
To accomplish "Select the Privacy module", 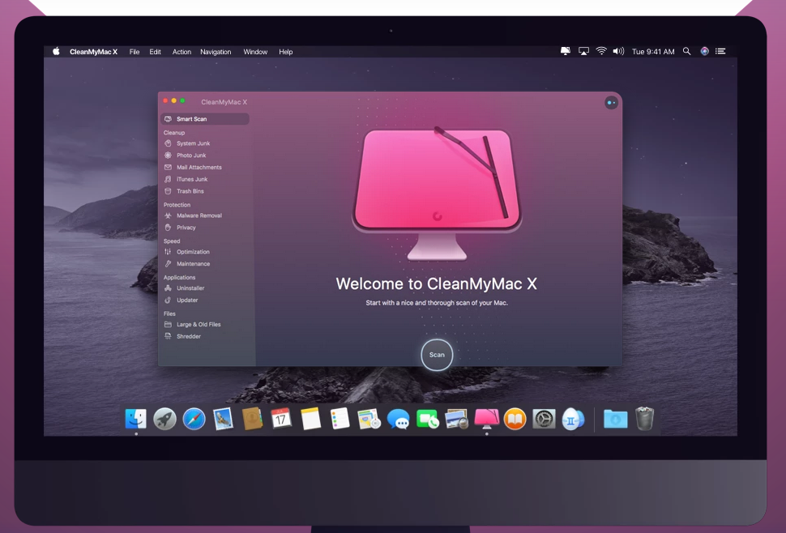I will (186, 228).
